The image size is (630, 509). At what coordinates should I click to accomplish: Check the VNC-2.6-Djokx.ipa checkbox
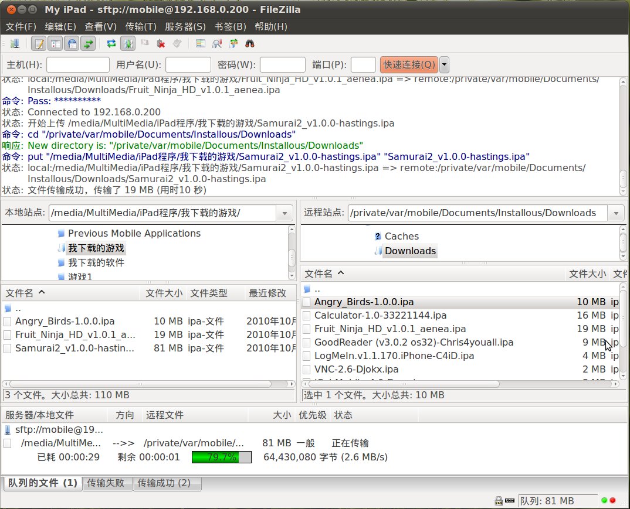(x=307, y=369)
